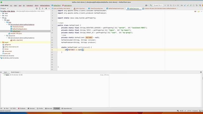Click the undo rollback arrow icon
Image resolution: width=203 pixels, height=114 pixels.
tap(197, 5)
